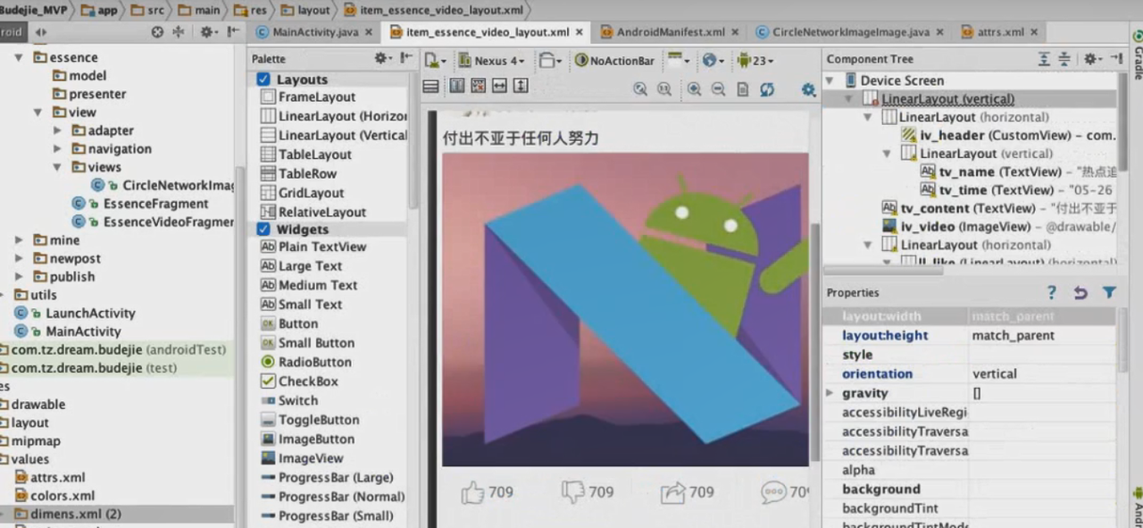Click expand all in Component Tree
The image size is (1143, 528).
1044,59
